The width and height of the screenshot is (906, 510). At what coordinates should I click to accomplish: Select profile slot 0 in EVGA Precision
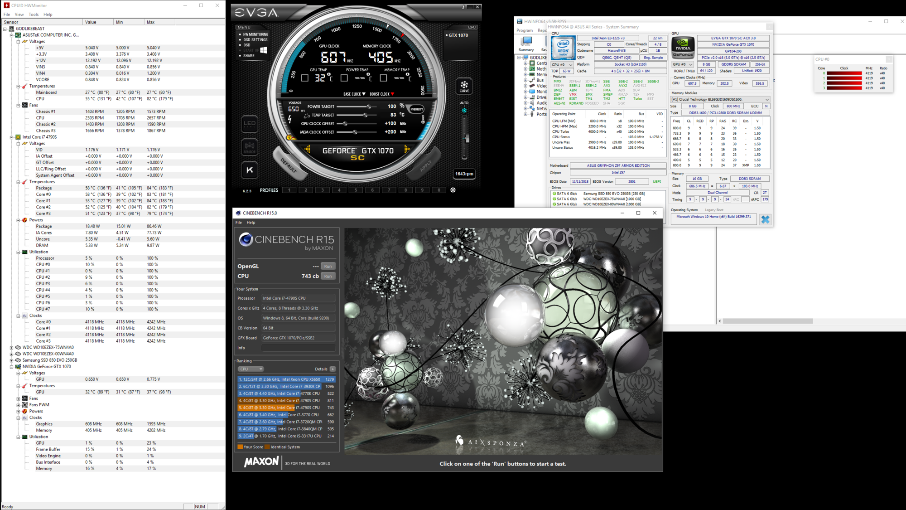(x=439, y=190)
